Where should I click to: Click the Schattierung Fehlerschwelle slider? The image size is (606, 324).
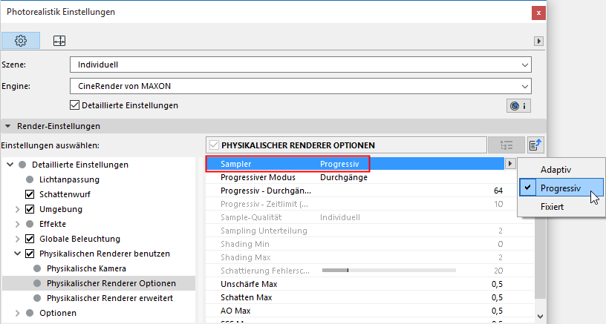click(x=389, y=271)
